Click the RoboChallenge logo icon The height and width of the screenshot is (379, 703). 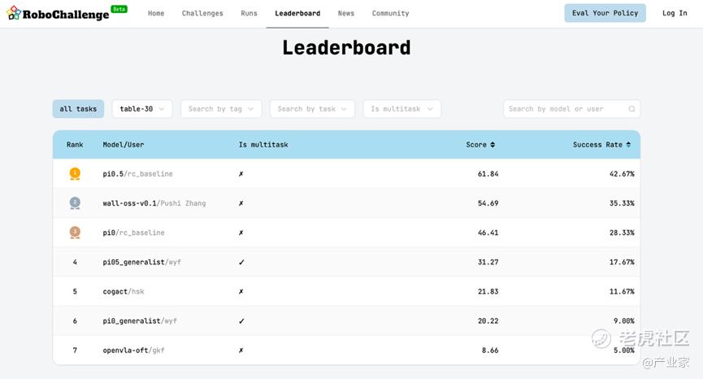[14, 12]
